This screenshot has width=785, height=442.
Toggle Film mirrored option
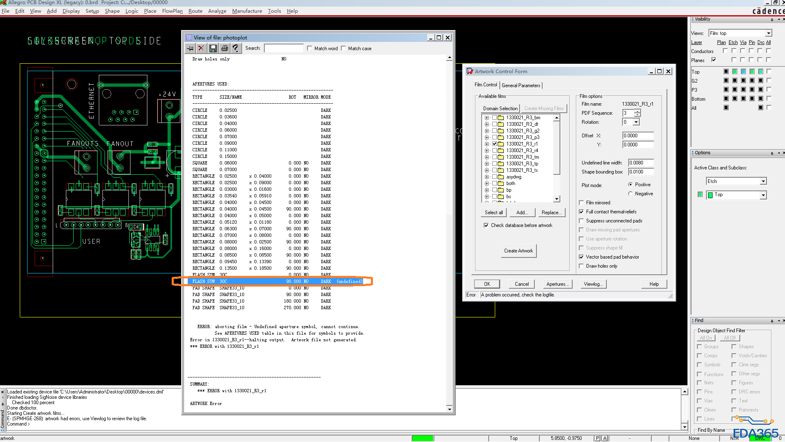tap(581, 203)
